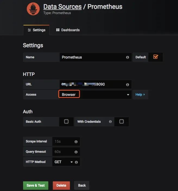178x191 pixels.
Task: Click the 'With Credentials' label
Action: click(89, 122)
